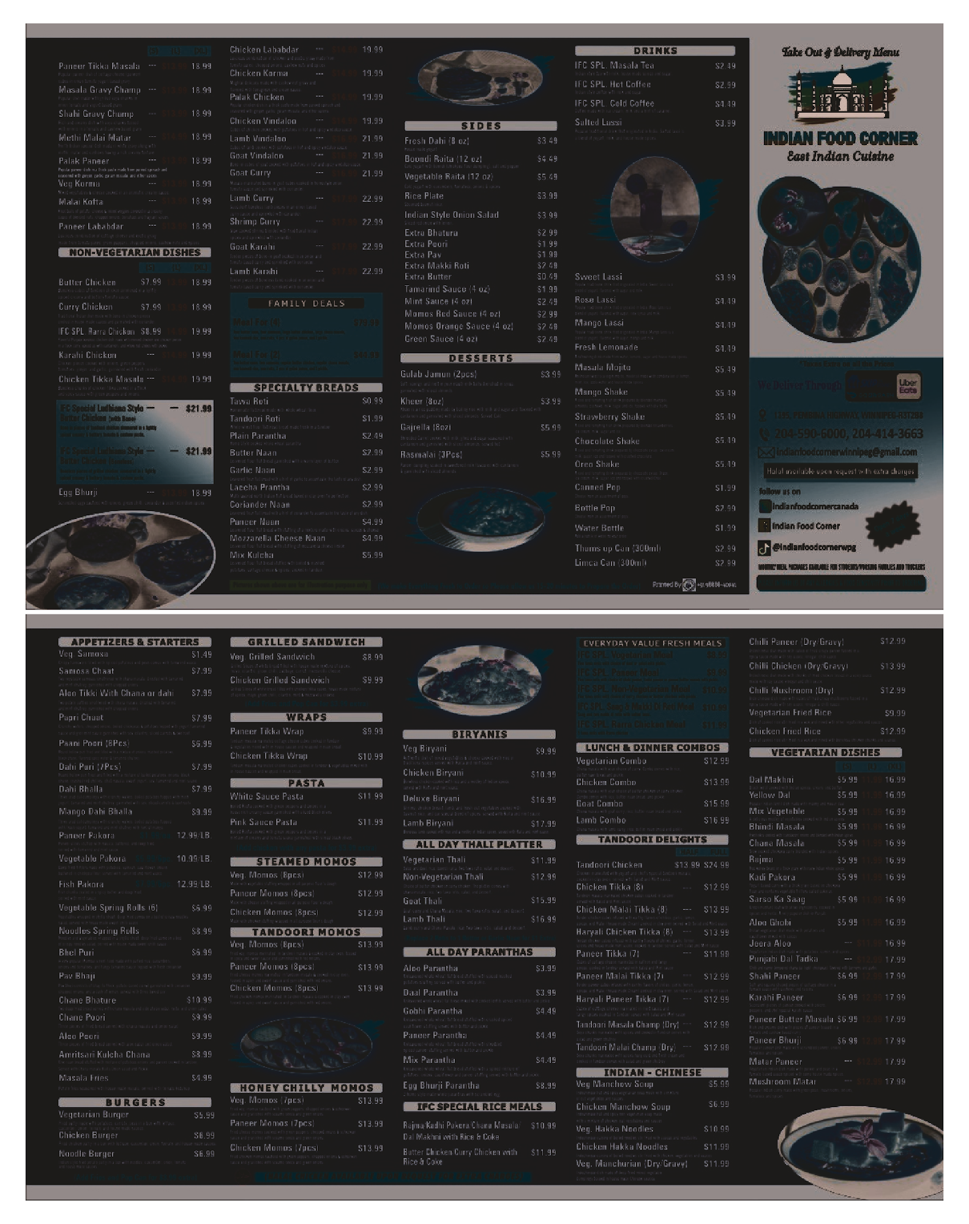Click the NON-VEGETARIAN DISHES header
969x1224 pixels.
click(x=135, y=252)
